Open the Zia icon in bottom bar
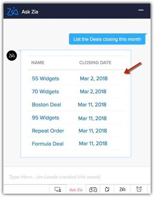The width and height of the screenshot is (154, 197). tap(122, 189)
